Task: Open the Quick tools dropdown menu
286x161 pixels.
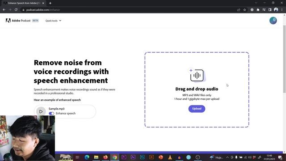Action: tap(53, 21)
